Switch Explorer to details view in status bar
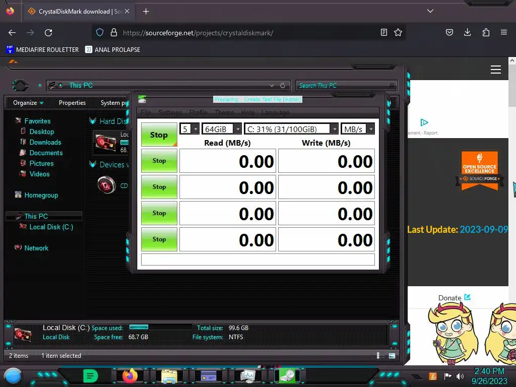516x387 pixels. pyautogui.click(x=378, y=355)
